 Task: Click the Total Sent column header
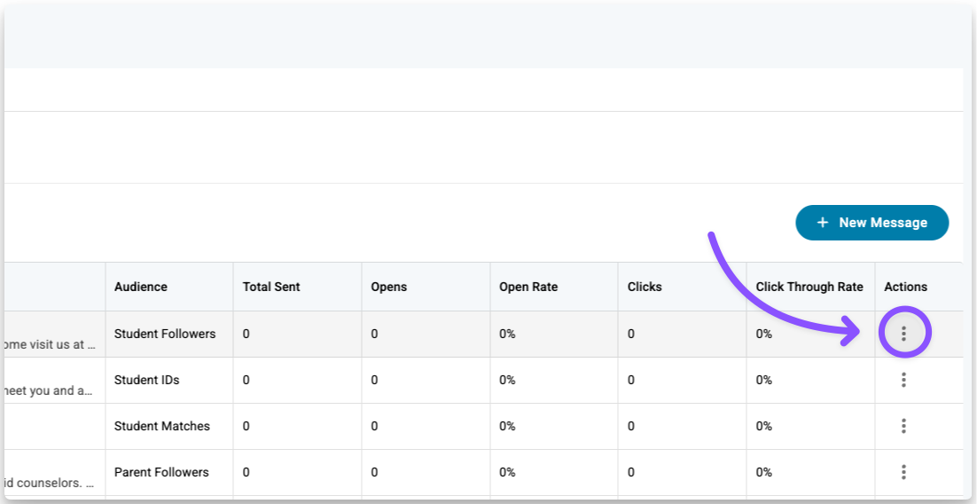tap(271, 287)
